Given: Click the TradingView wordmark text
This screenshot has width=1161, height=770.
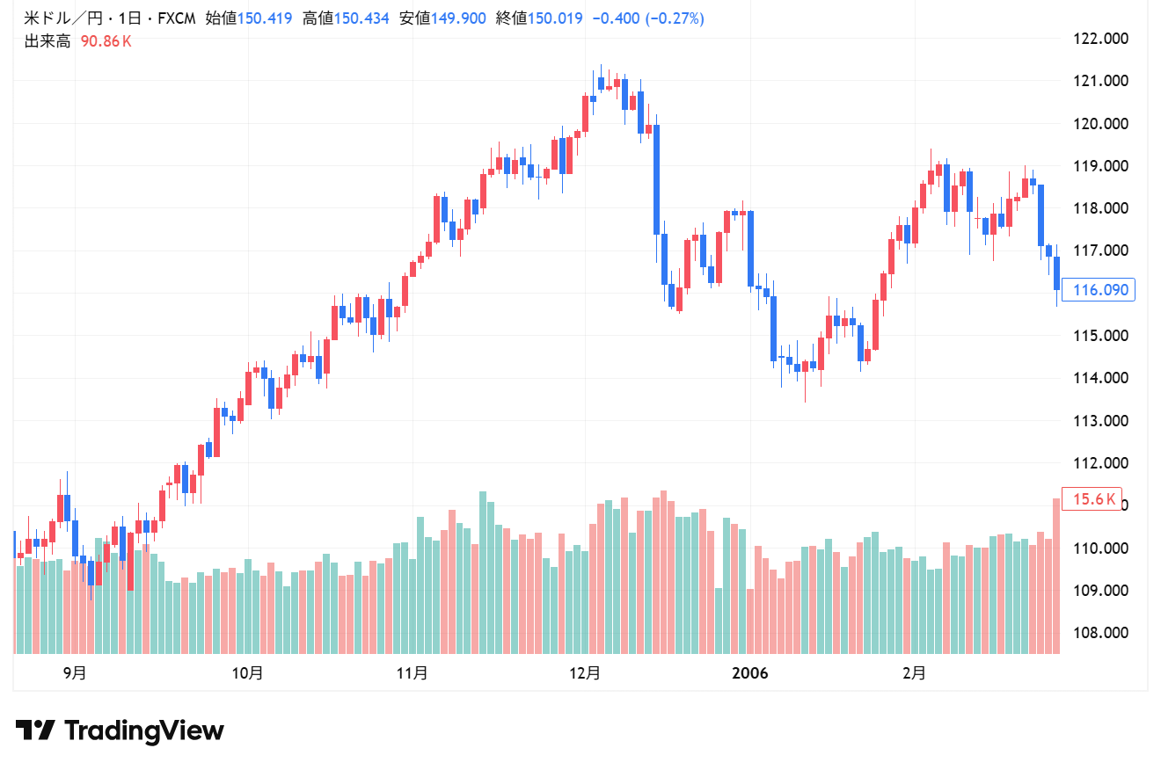Looking at the screenshot, I should coord(144,730).
